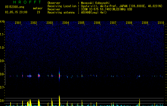
Task: Click observer name Masayuki Kobayashi
Action: point(95,3)
